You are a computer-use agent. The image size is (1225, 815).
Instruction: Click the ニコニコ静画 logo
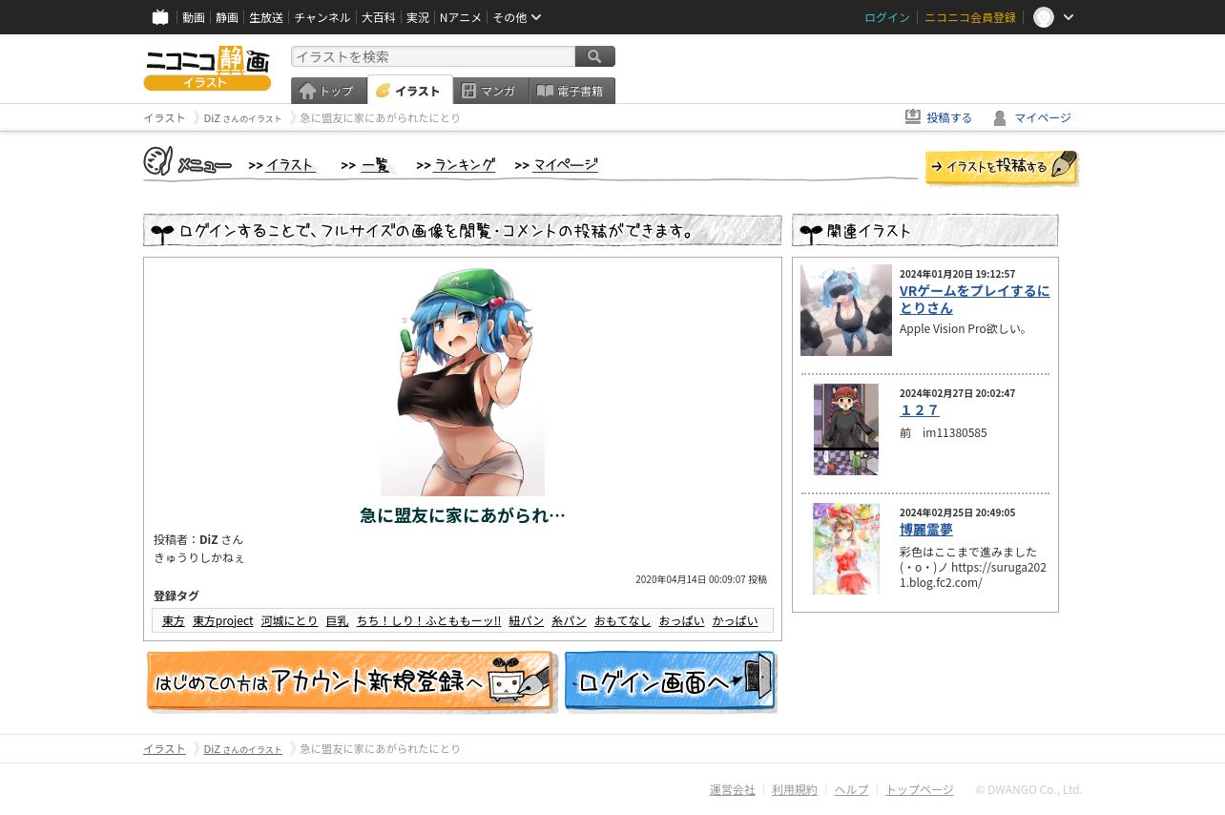click(207, 68)
